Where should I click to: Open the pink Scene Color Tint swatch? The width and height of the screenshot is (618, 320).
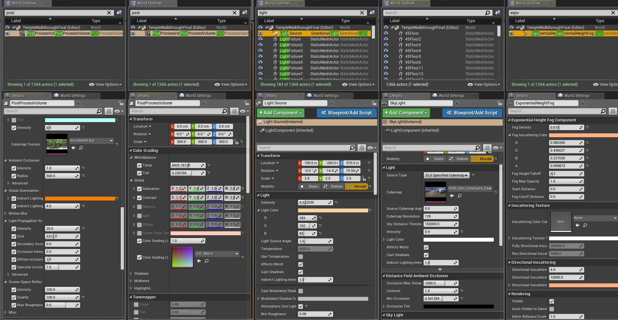pos(206,233)
